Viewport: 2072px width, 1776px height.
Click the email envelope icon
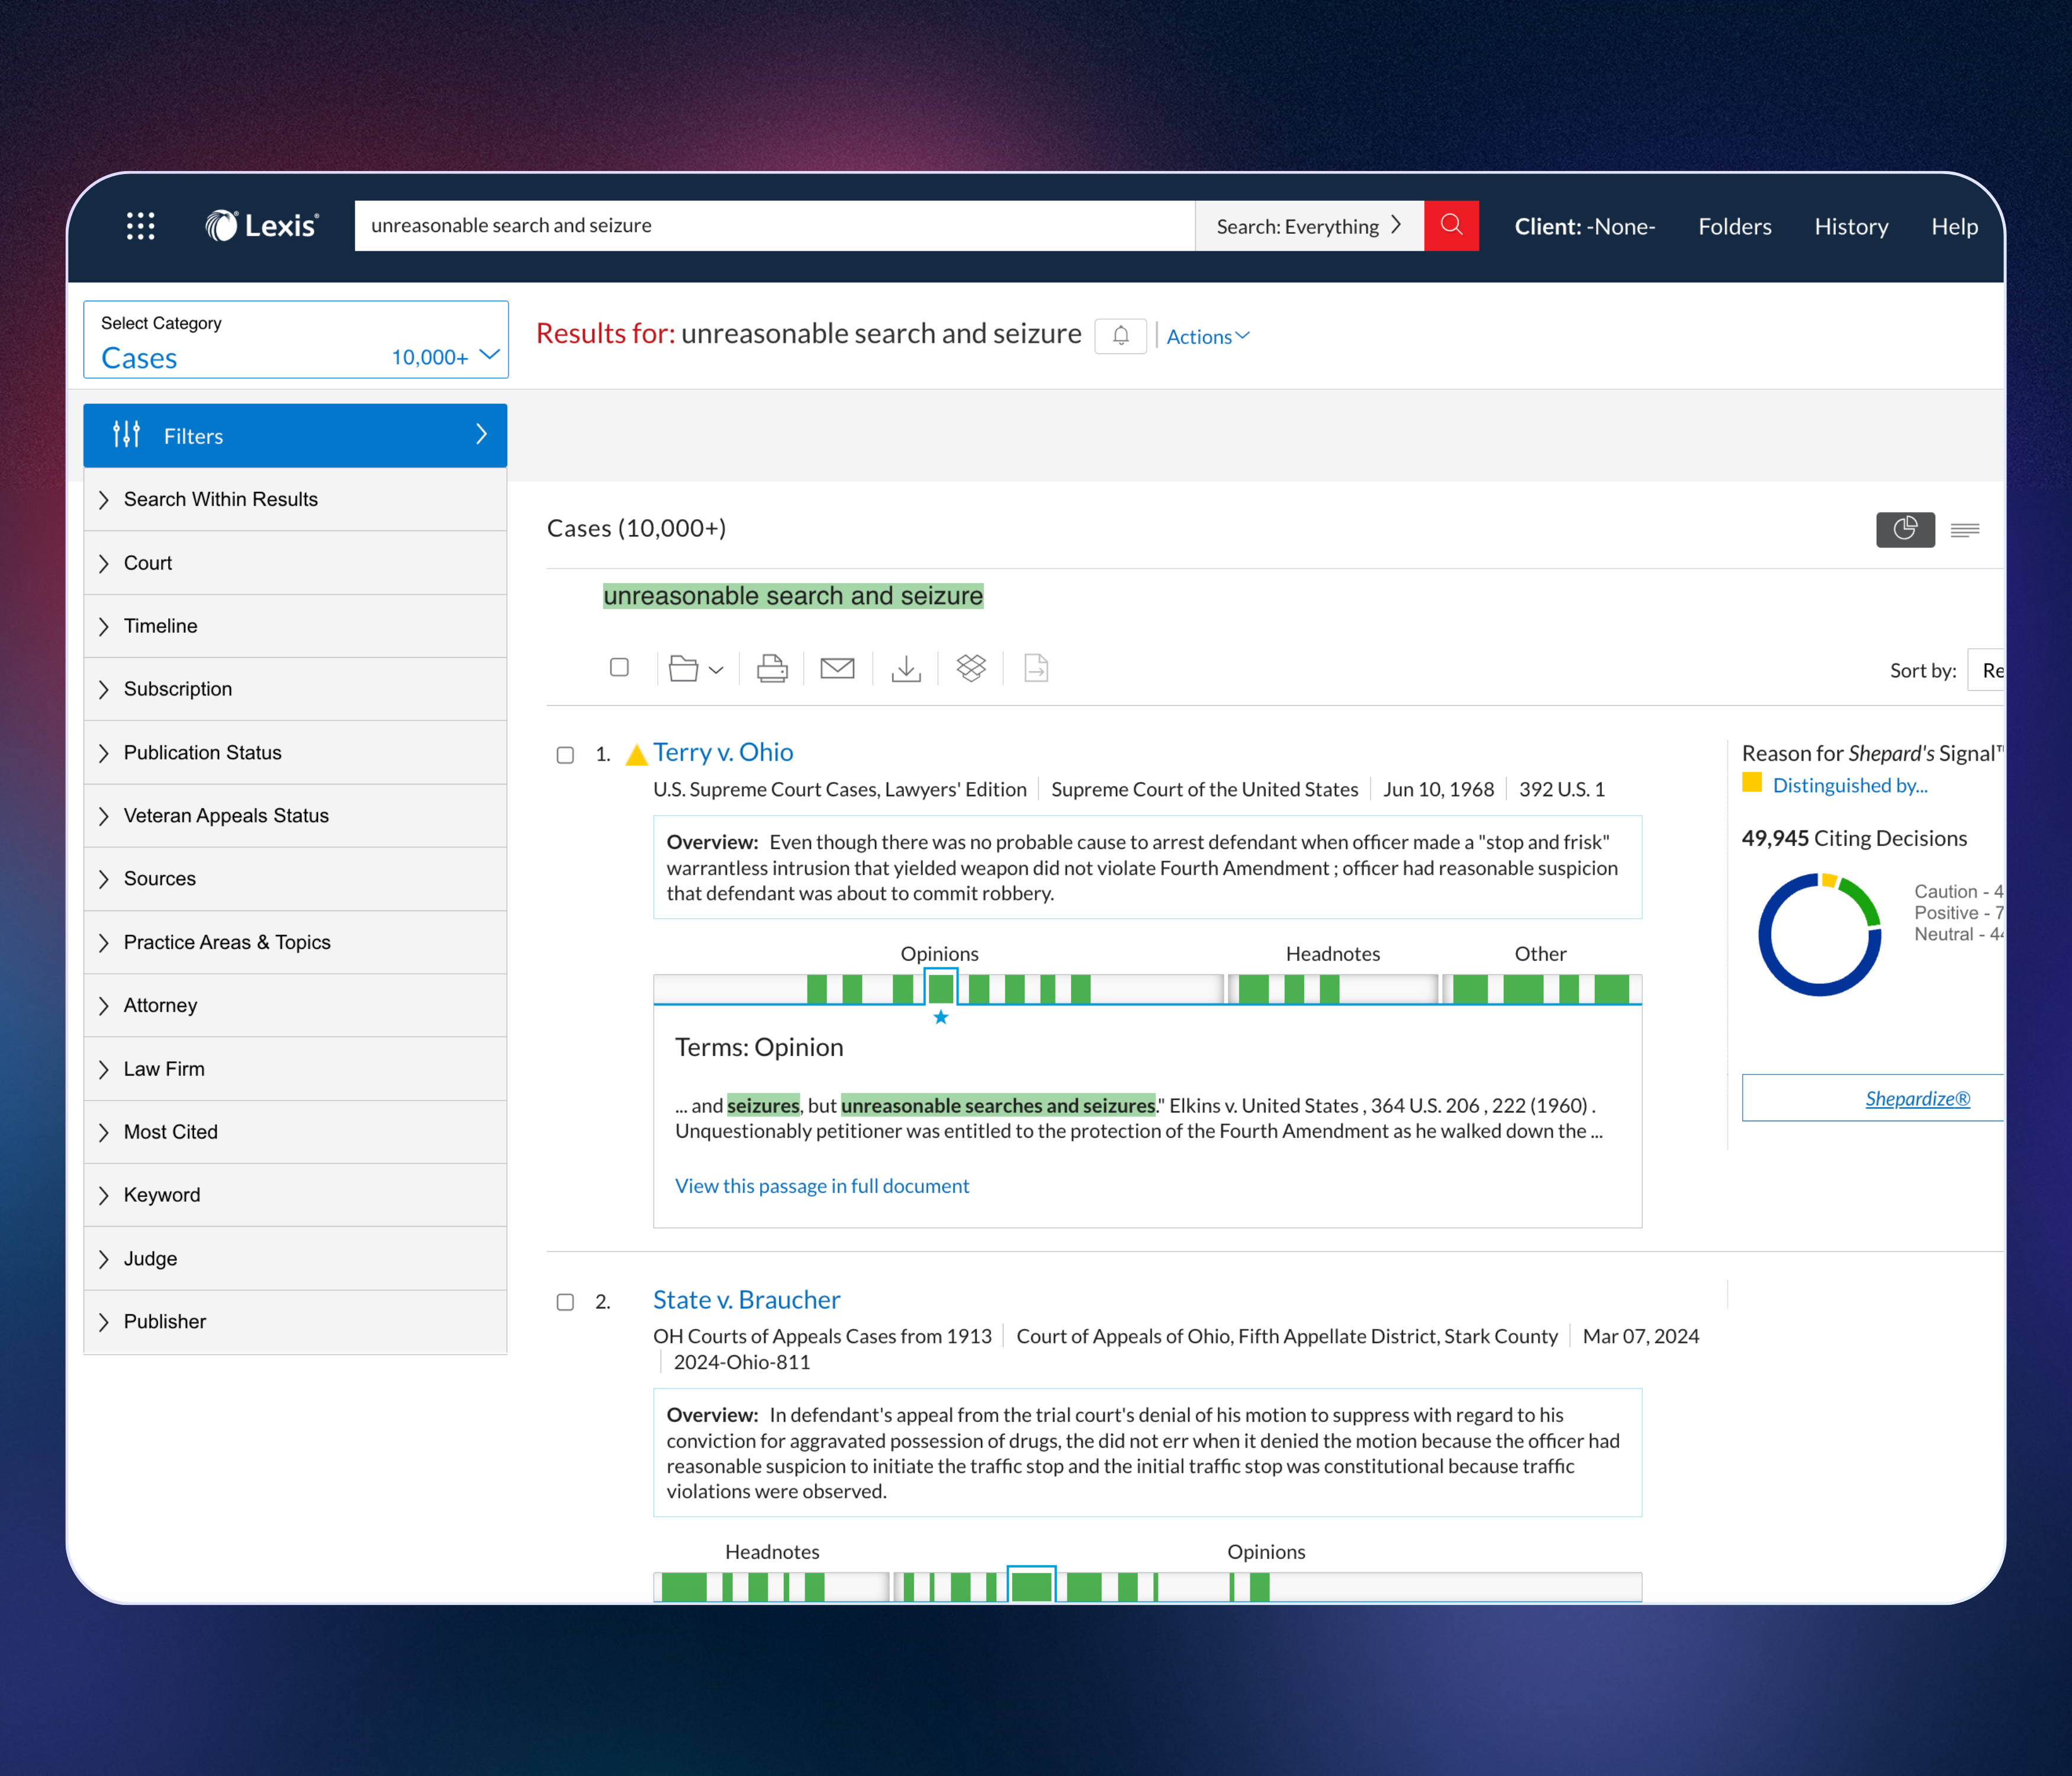(837, 668)
